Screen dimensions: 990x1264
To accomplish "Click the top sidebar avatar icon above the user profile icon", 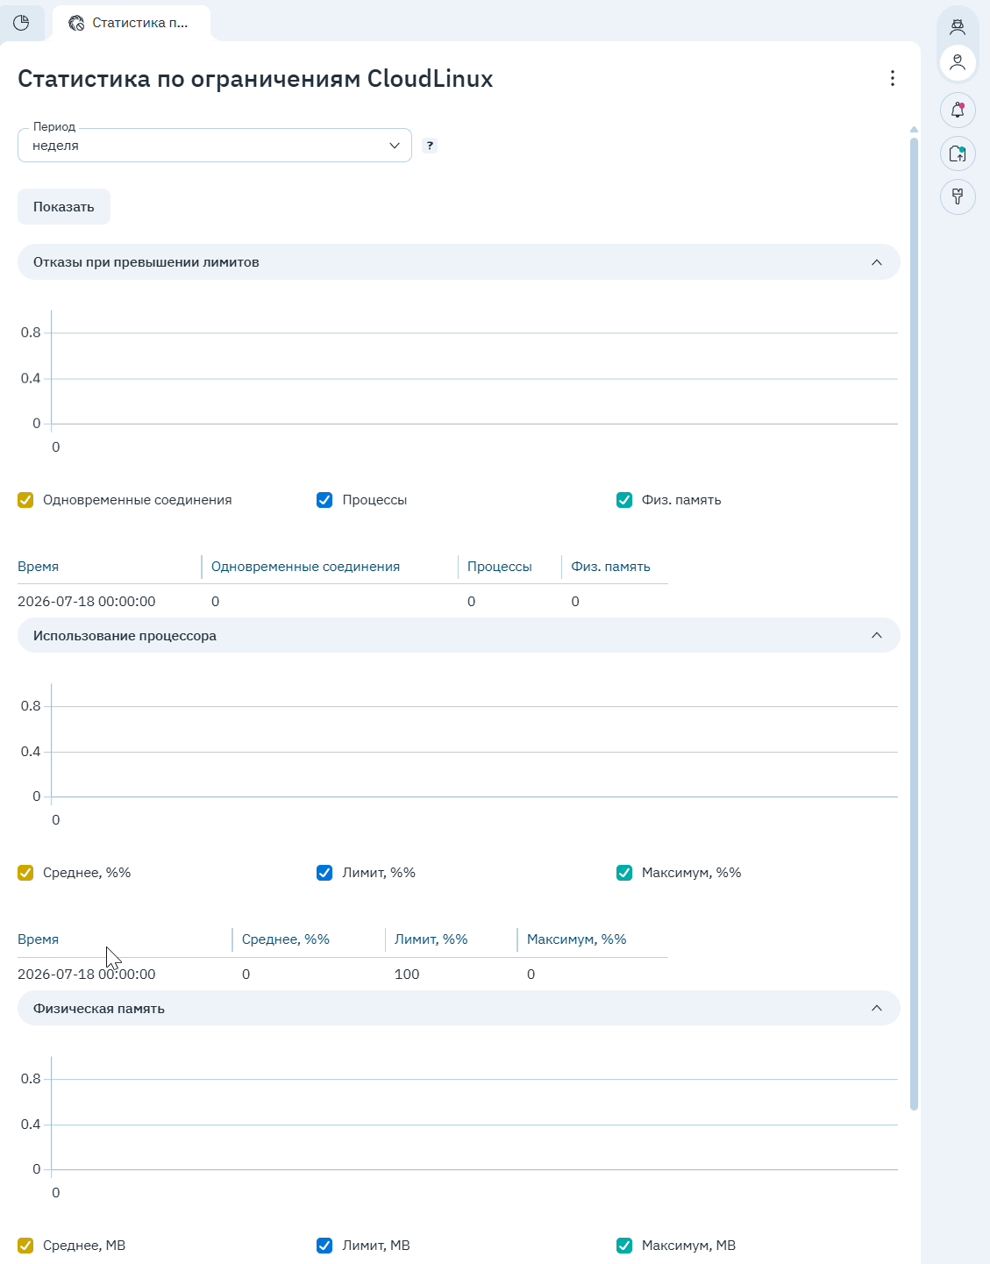I will pyautogui.click(x=958, y=25).
